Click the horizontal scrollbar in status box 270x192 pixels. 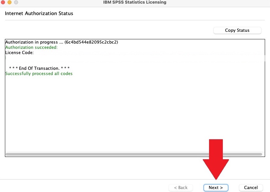[134, 154]
